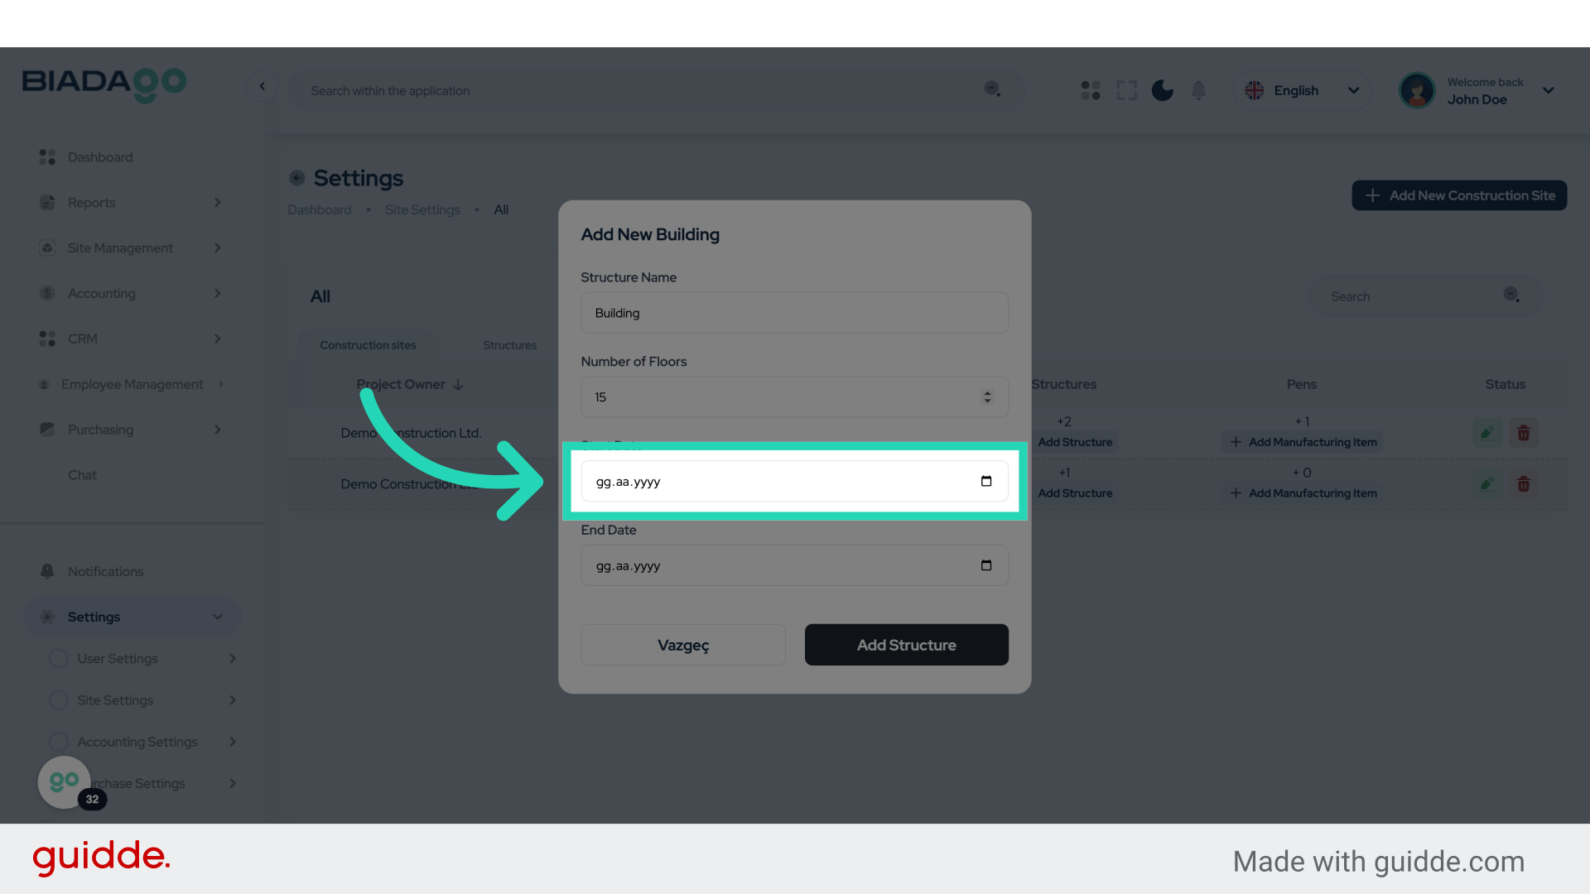Open the English language dropdown
Viewport: 1590px width, 894px height.
click(x=1302, y=90)
